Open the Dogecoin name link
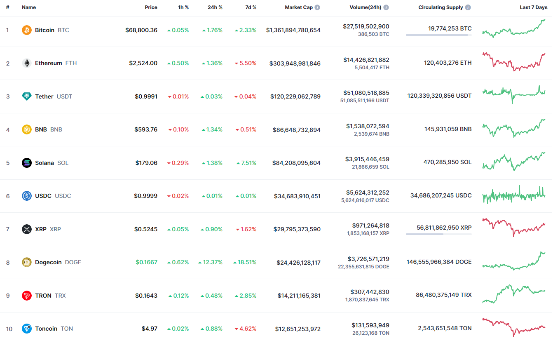 (48, 262)
